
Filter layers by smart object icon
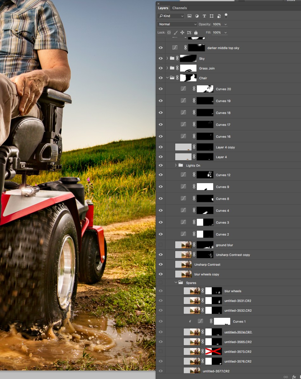[x=219, y=16]
